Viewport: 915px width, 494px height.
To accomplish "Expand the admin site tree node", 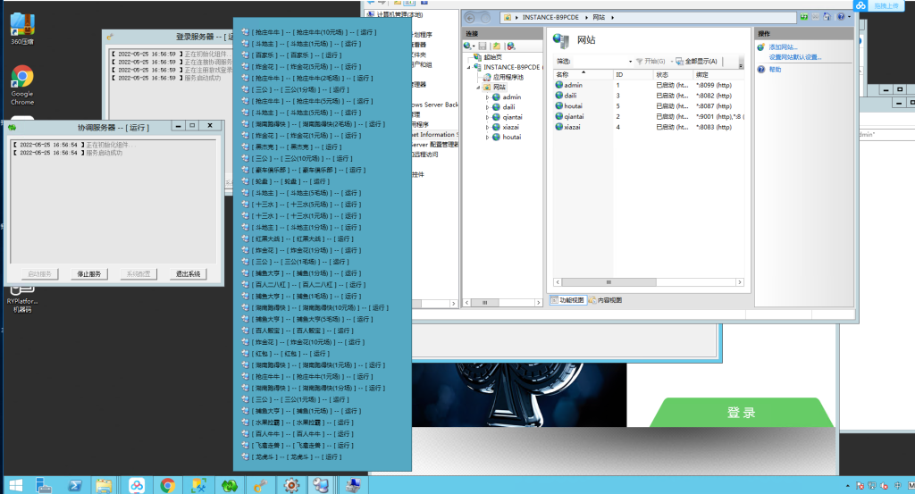I will point(488,96).
